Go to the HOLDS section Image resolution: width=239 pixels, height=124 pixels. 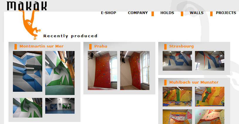pyautogui.click(x=167, y=13)
